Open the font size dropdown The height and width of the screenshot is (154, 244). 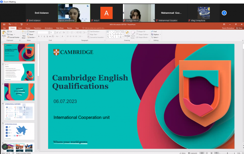point(55,32)
